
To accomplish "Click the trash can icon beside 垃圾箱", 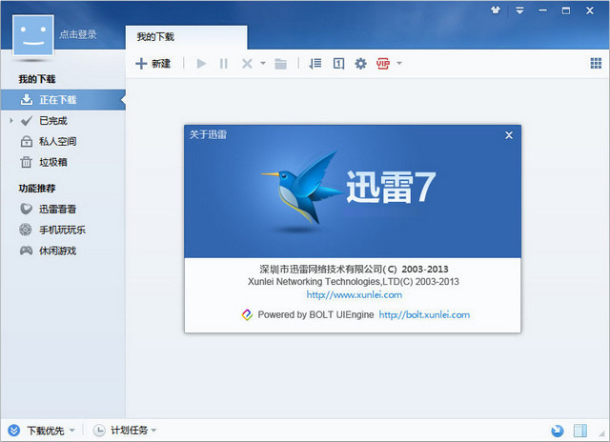I will (x=26, y=162).
